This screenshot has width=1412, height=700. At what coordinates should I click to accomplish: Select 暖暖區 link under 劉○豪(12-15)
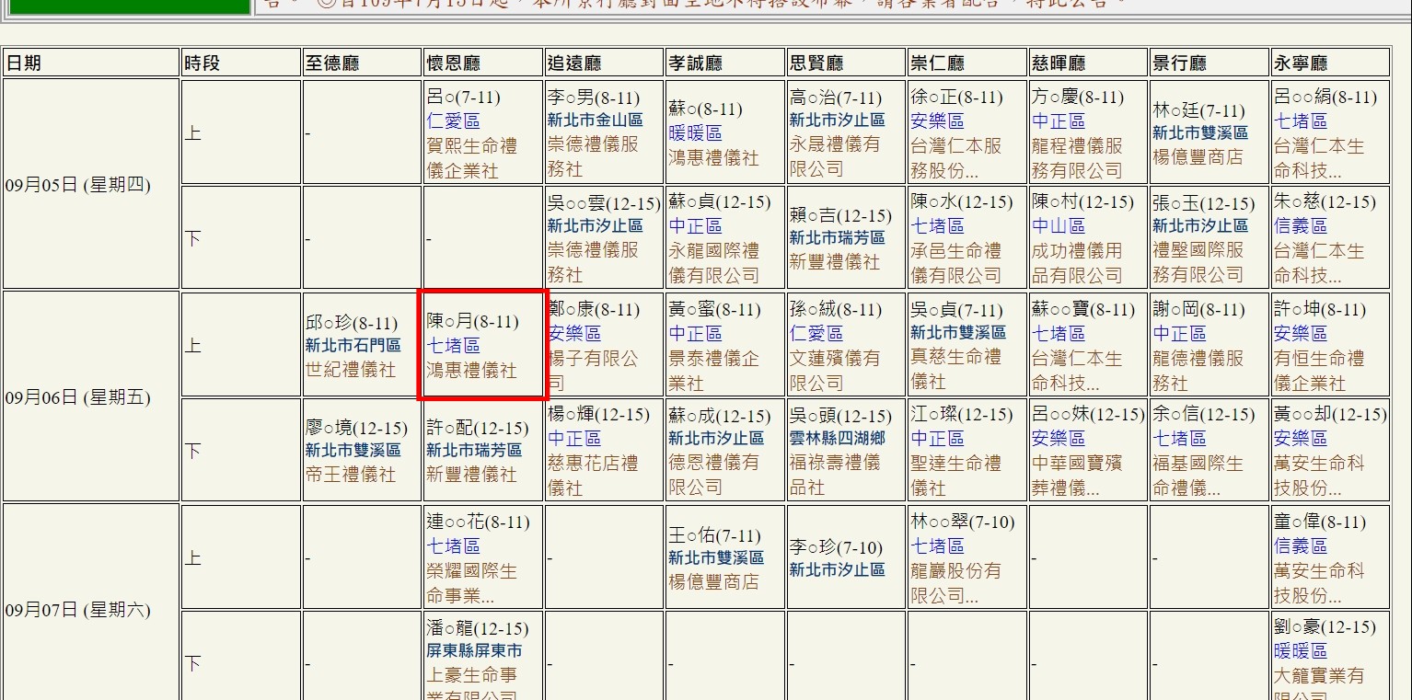click(1300, 651)
